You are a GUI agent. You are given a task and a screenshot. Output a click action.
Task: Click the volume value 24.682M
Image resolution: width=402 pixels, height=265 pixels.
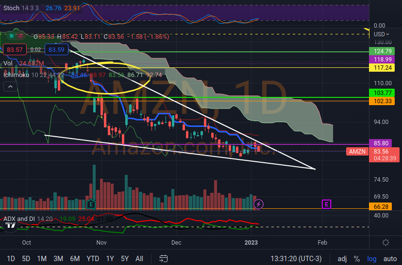click(x=31, y=63)
